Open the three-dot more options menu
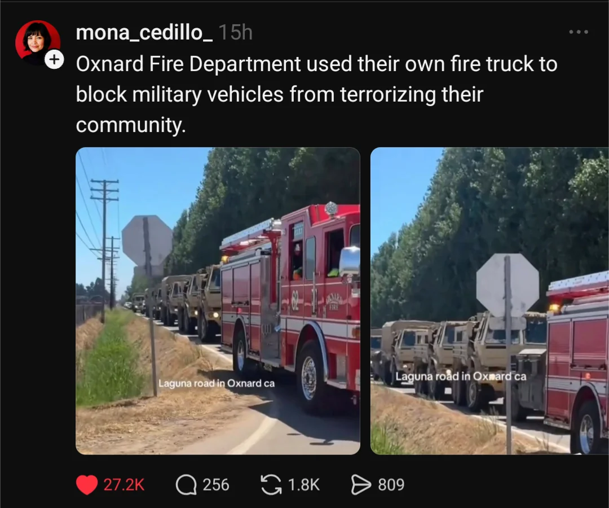This screenshot has width=609, height=508. tap(579, 32)
